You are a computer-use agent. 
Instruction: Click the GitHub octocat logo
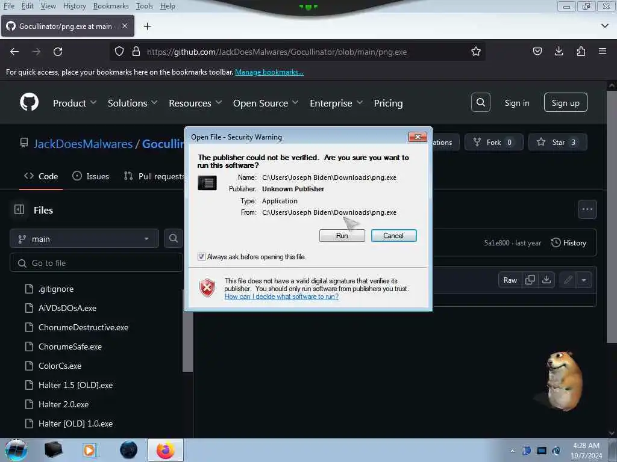(x=29, y=102)
